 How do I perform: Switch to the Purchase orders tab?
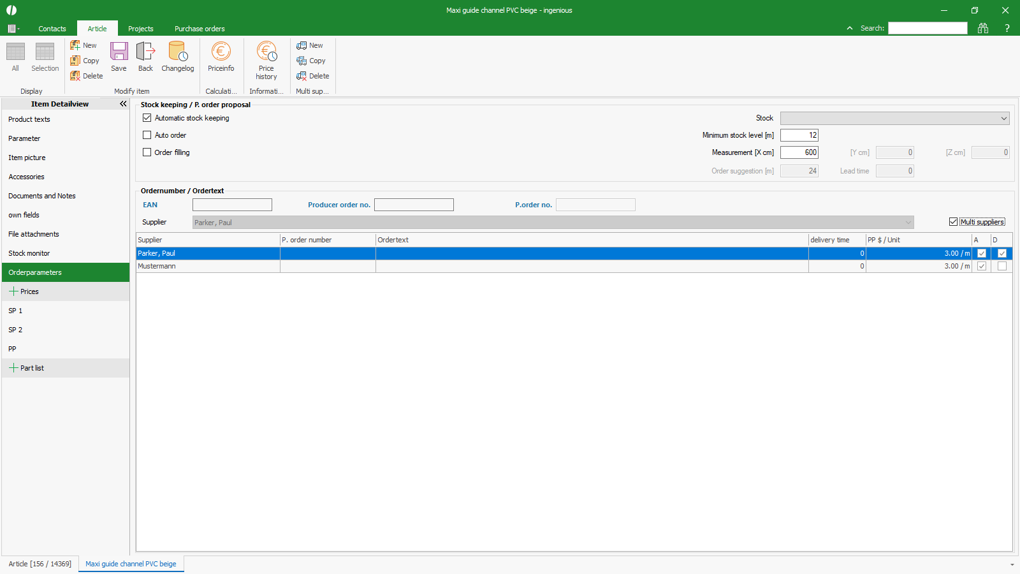tap(200, 29)
